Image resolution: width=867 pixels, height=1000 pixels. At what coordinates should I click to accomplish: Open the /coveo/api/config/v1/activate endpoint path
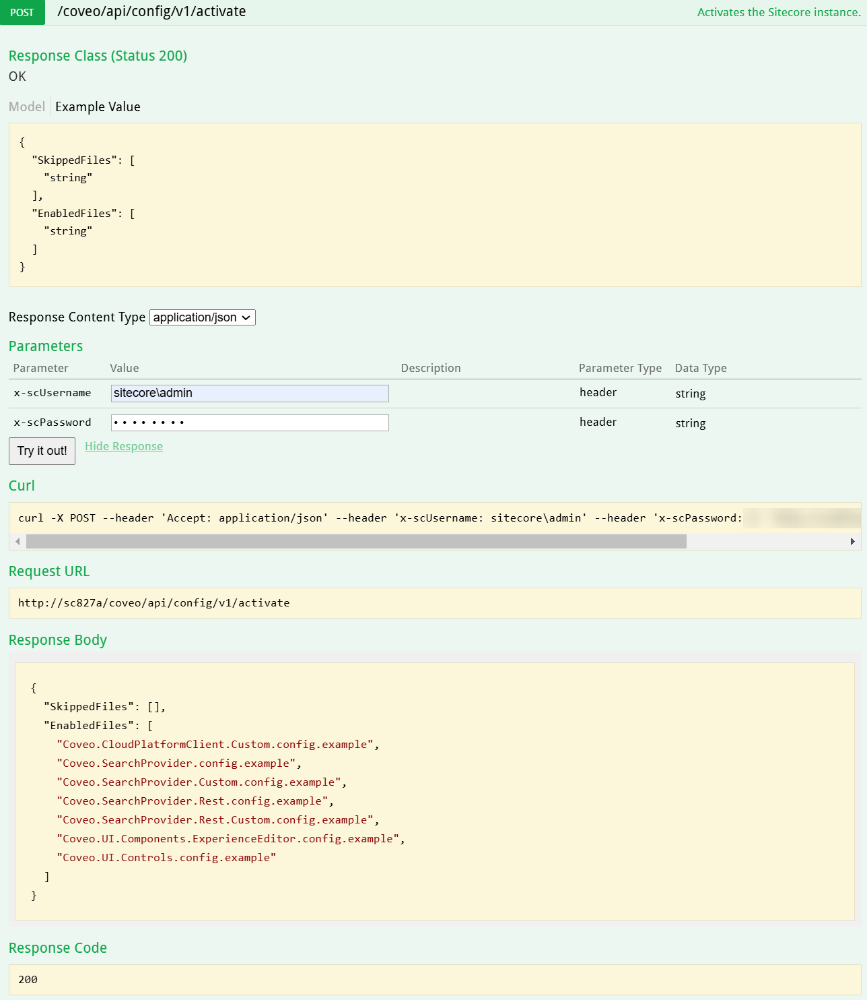(151, 11)
